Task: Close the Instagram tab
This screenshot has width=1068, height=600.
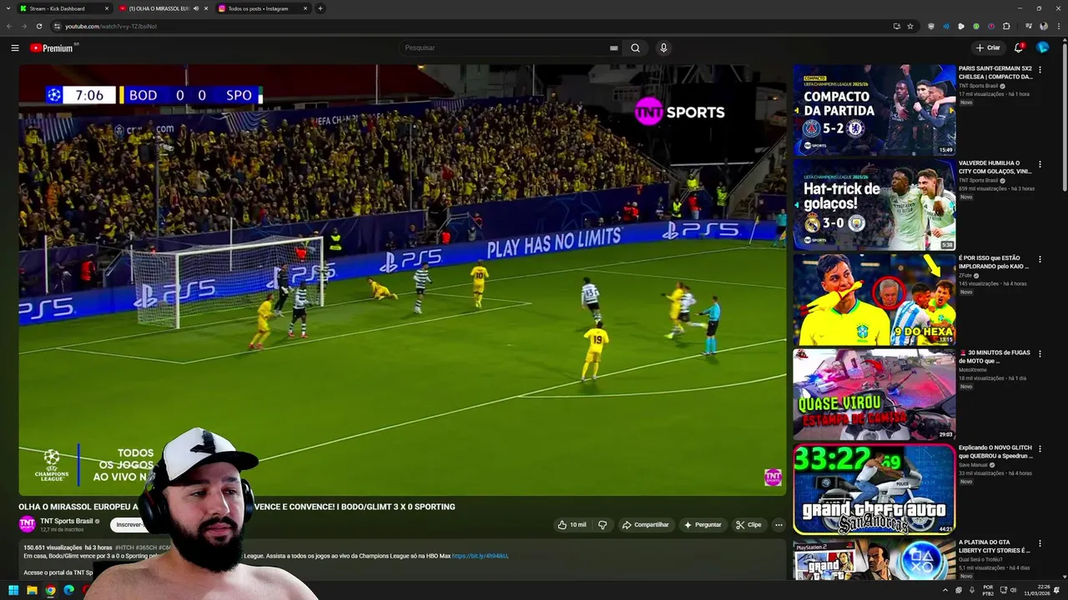Action: coord(305,8)
